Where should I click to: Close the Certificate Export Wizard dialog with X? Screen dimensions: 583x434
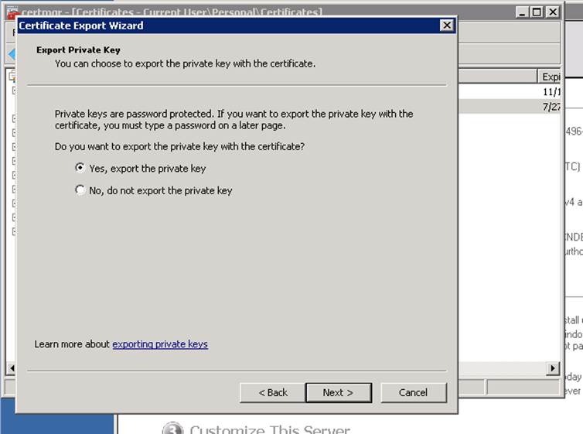446,26
